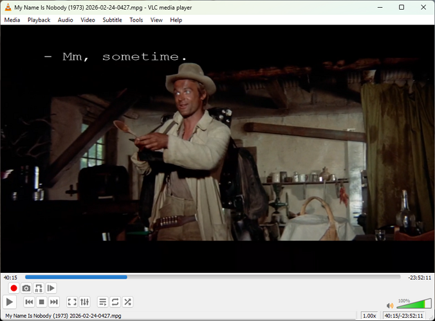Click the elapsed time 40:15 label
The width and height of the screenshot is (435, 321).
click(x=10, y=277)
